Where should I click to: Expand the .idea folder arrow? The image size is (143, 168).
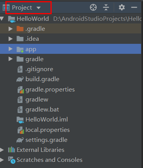[10, 39]
